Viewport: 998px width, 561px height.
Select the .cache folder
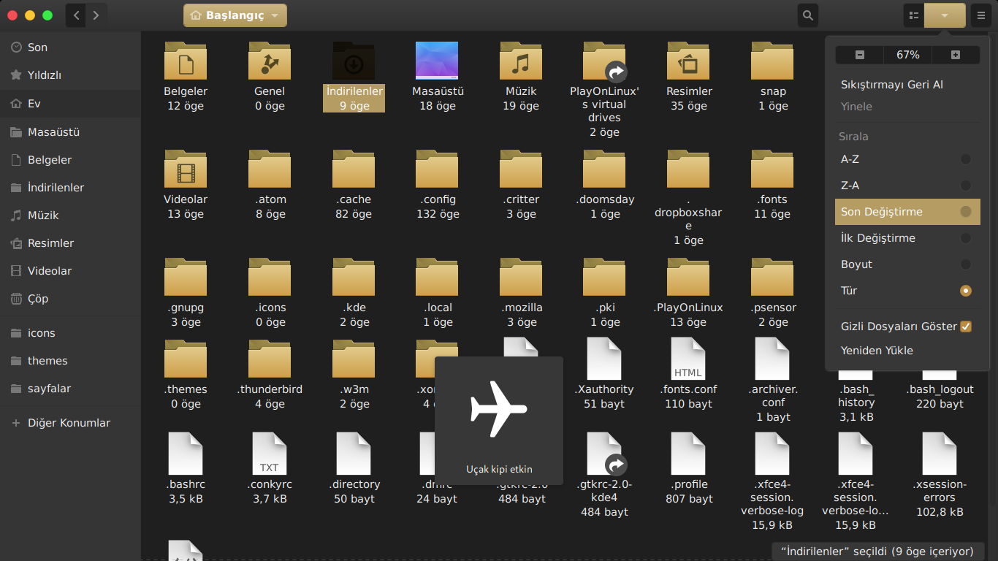pos(354,169)
